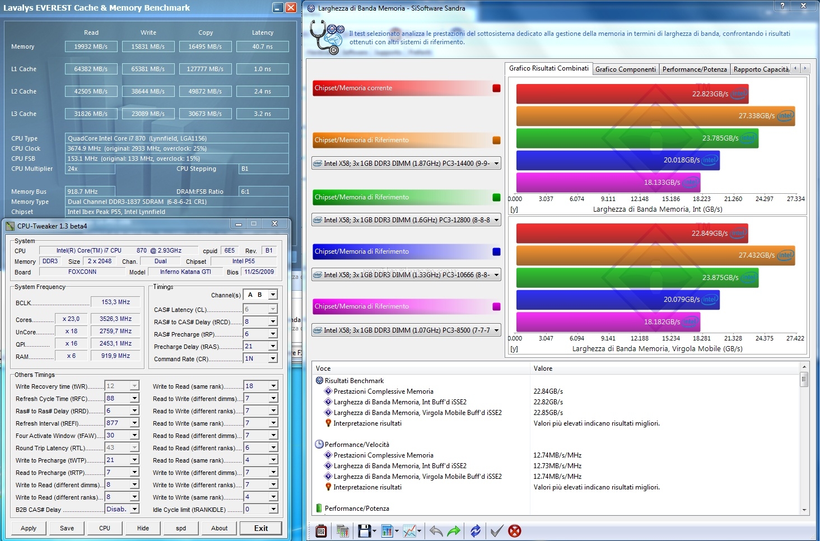Click the About button in CPU-Tweaker
820x541 pixels.
tap(219, 528)
